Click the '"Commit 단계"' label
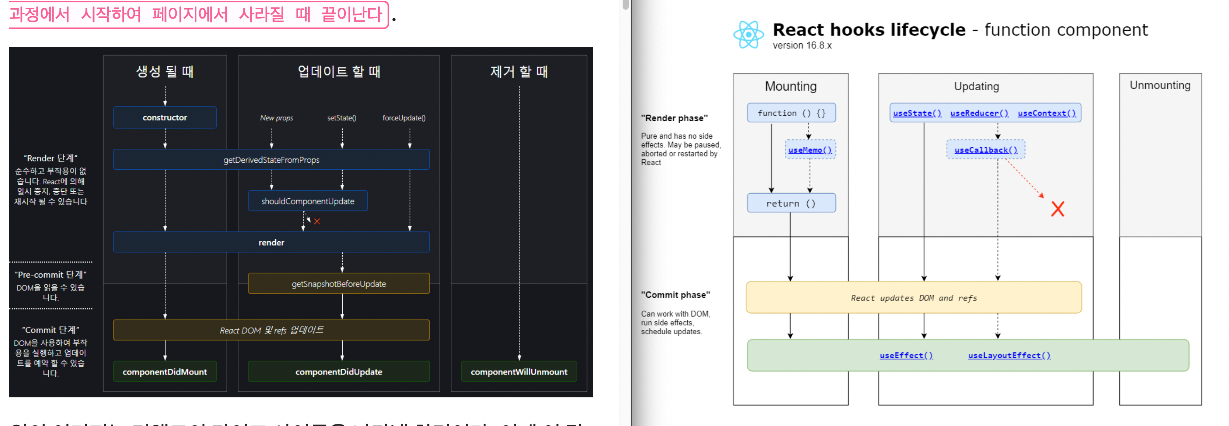 pyautogui.click(x=51, y=330)
